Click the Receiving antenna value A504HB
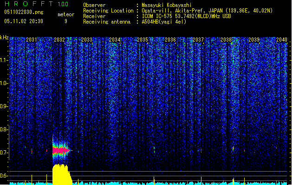Image resolution: width=292 pixels, height=185 pixels. pyautogui.click(x=150, y=22)
